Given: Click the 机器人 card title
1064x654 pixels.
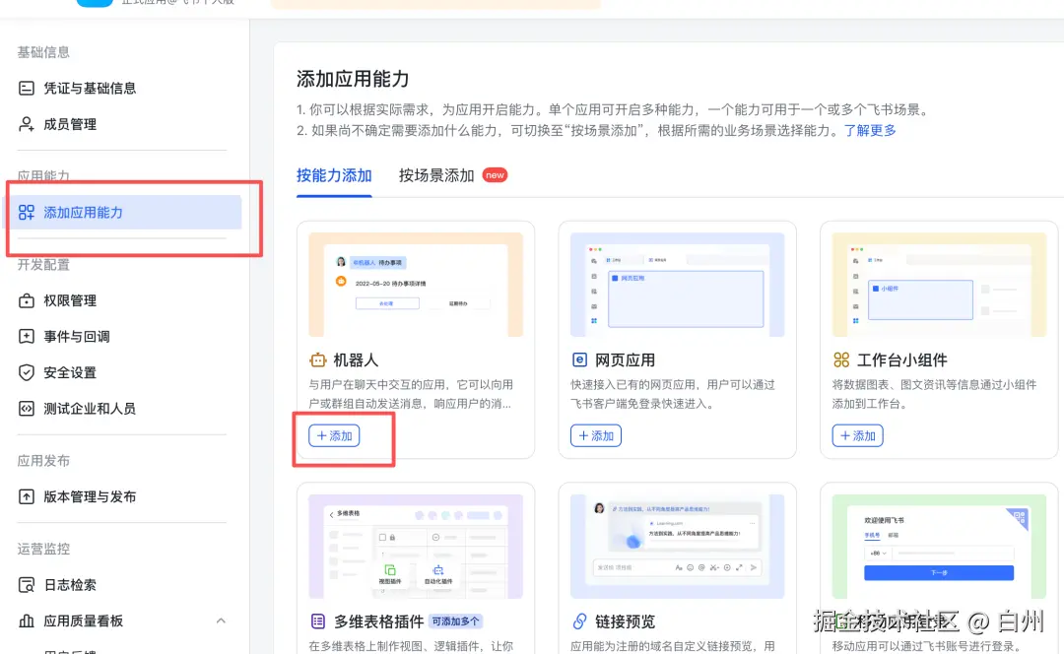Looking at the screenshot, I should coord(356,360).
